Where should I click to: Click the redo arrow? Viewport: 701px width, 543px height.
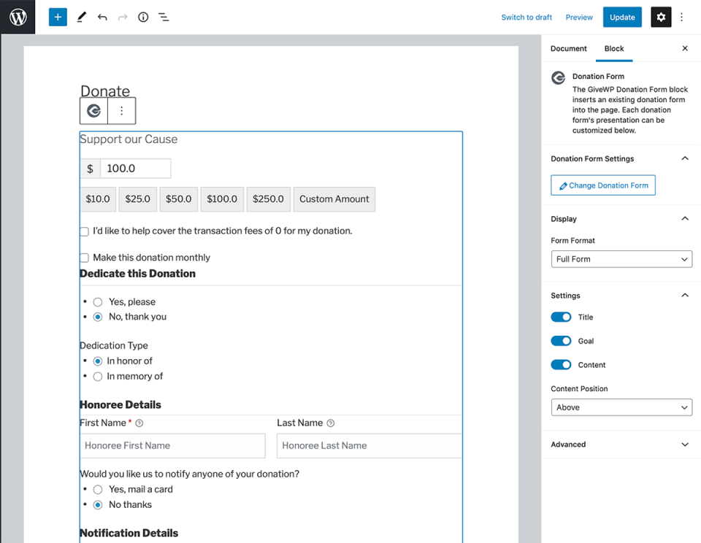coord(123,17)
